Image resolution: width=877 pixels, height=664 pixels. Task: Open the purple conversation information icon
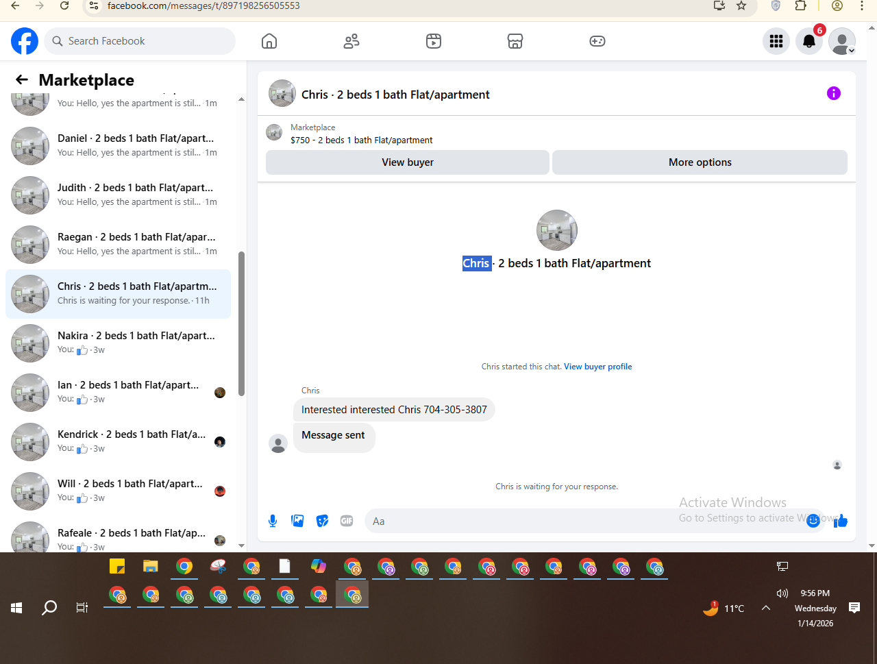point(834,93)
